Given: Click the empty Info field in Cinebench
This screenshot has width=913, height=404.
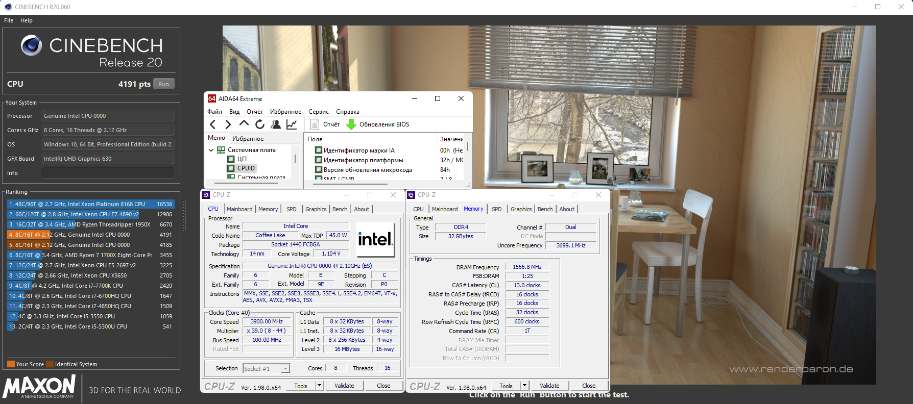Looking at the screenshot, I should pyautogui.click(x=108, y=173).
